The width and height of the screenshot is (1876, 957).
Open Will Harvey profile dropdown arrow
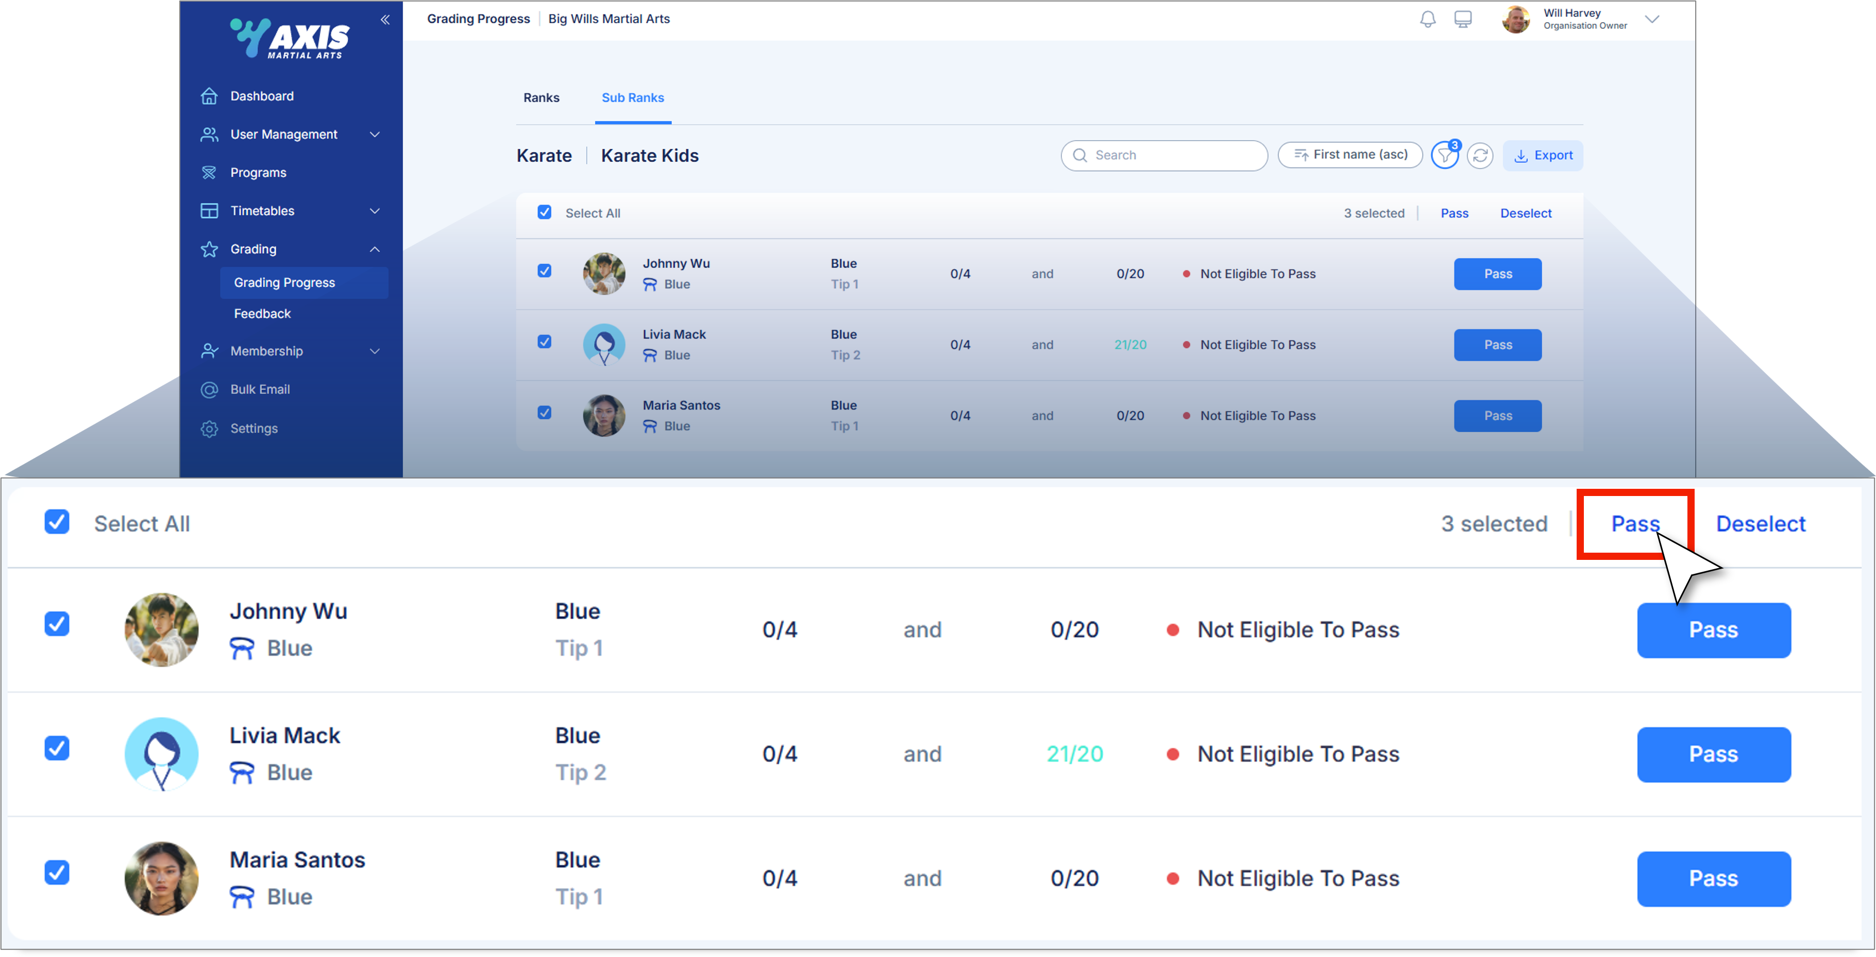pyautogui.click(x=1652, y=20)
